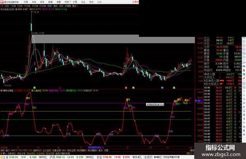Image resolution: width=246 pixels, height=159 pixels.
Task: Open the 发现 menu
Action: (67, 2)
